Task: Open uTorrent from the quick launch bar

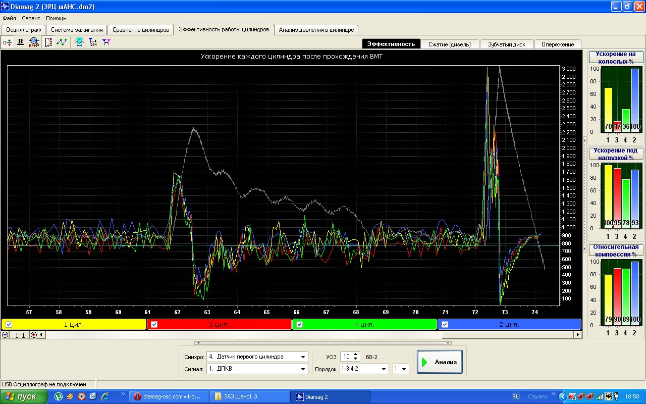Action: click(x=59, y=396)
